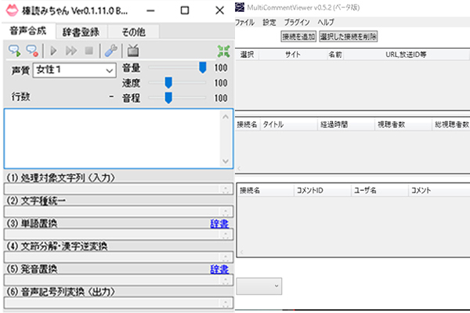This screenshot has height=313, width=470.
Task: Click the 選択した接続を削除 button
Action: 348,37
